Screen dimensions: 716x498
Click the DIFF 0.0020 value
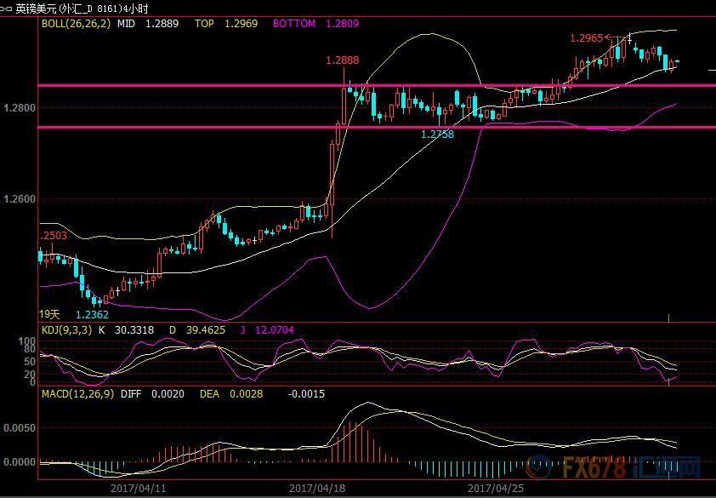(152, 394)
